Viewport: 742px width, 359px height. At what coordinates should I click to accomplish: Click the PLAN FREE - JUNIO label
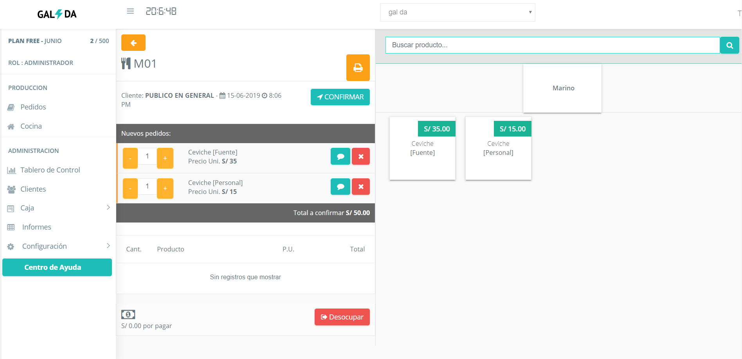[x=35, y=41]
